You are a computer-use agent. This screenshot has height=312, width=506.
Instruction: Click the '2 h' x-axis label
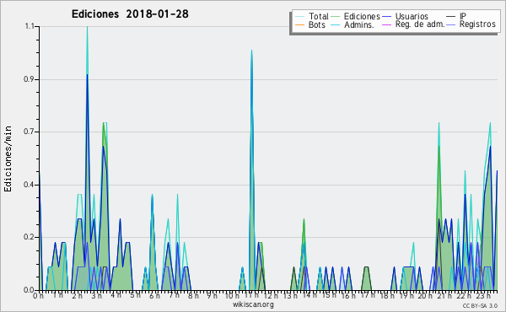pyautogui.click(x=77, y=296)
